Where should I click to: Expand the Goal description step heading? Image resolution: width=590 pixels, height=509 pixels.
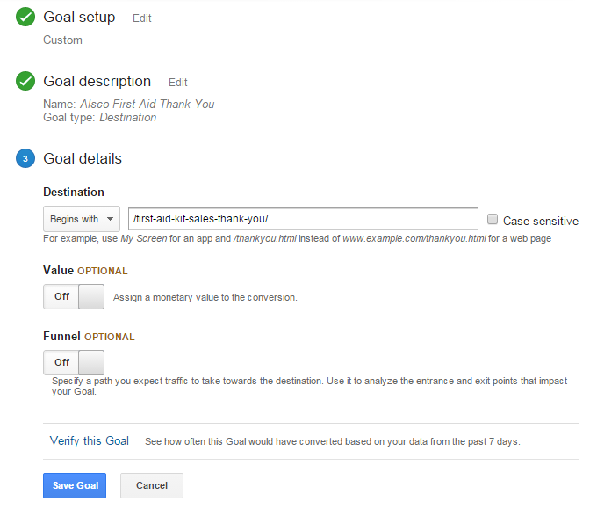coord(97,81)
